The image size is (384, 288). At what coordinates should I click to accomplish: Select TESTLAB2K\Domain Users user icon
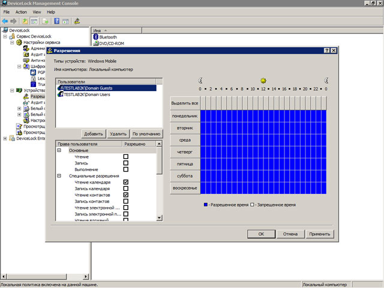click(x=60, y=94)
